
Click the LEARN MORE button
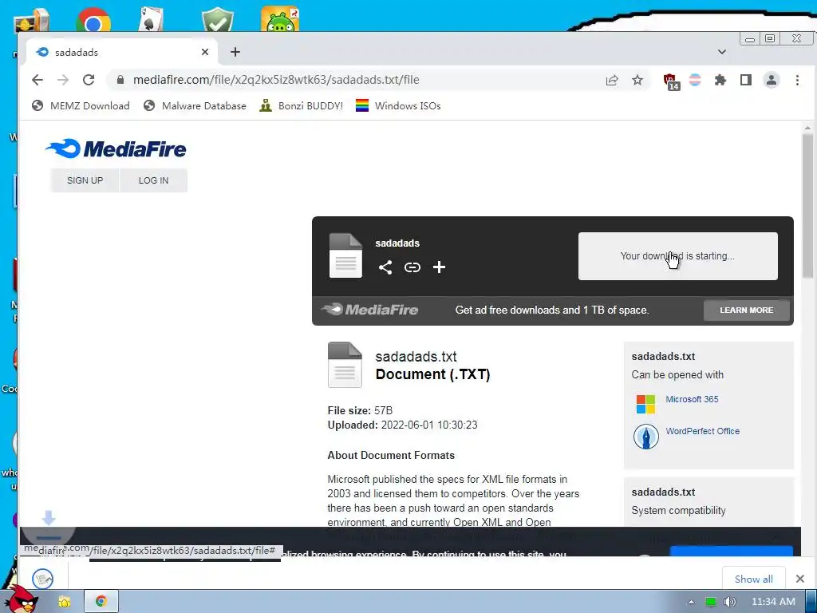pyautogui.click(x=746, y=310)
